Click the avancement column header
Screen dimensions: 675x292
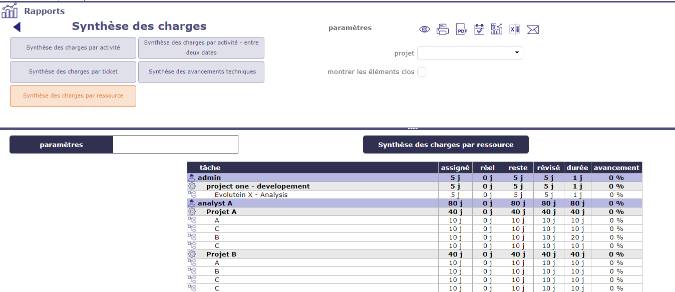(616, 167)
